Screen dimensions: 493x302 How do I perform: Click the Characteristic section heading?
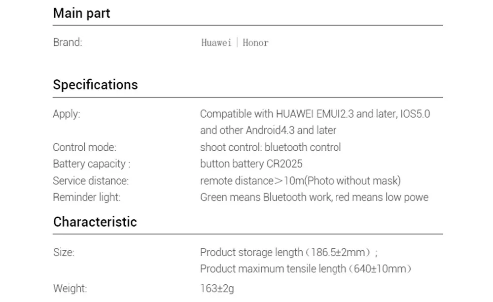(x=95, y=222)
